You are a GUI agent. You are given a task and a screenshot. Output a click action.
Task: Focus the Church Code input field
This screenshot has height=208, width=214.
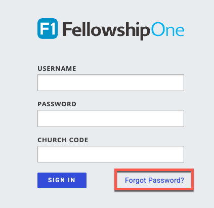coord(111,154)
